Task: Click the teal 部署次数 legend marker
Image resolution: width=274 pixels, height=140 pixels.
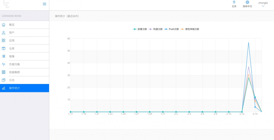Action: [135, 29]
